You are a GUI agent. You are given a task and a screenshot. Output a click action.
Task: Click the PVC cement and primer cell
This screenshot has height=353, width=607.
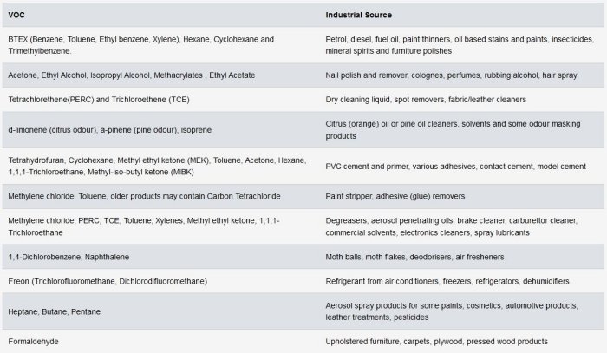(x=454, y=166)
